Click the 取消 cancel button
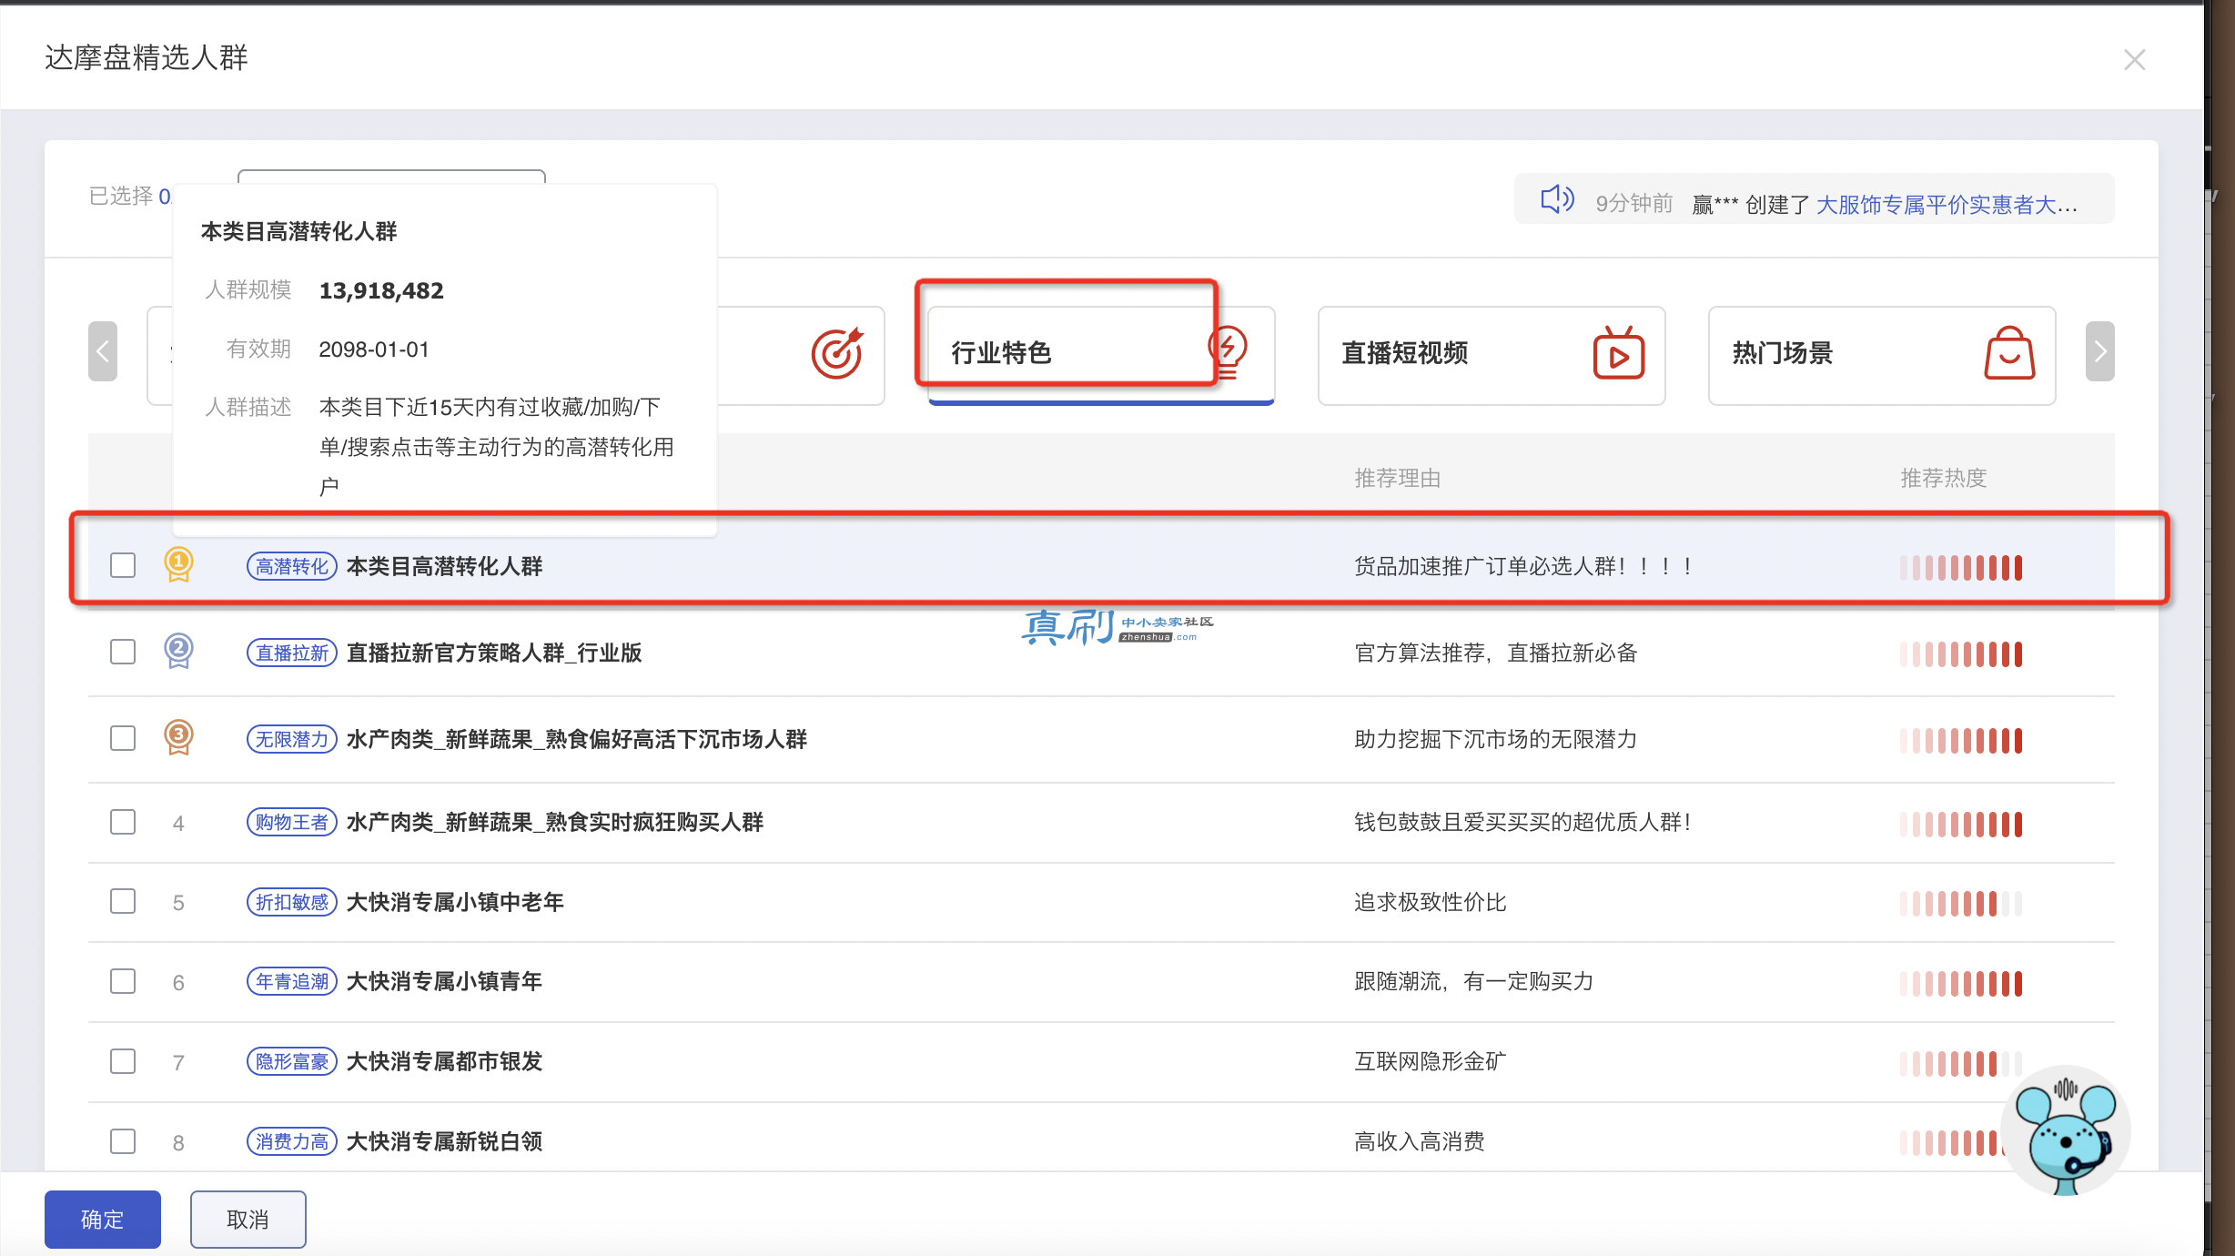Screen dimensions: 2235x1256 (x=248, y=1220)
